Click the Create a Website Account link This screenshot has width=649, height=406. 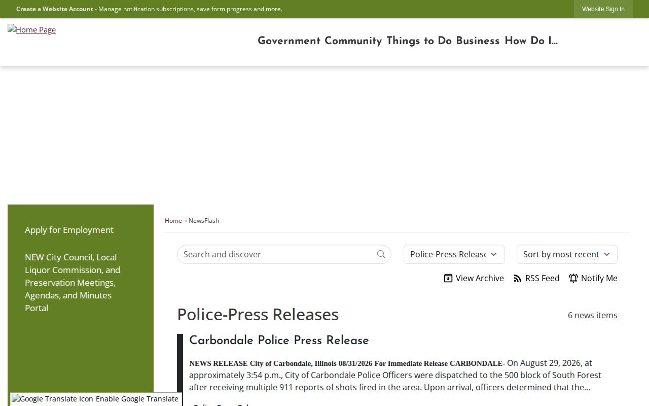pyautogui.click(x=55, y=9)
